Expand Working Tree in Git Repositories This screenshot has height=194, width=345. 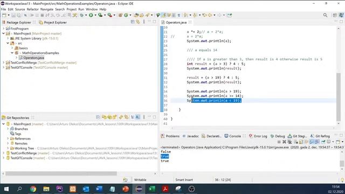pos(8,148)
